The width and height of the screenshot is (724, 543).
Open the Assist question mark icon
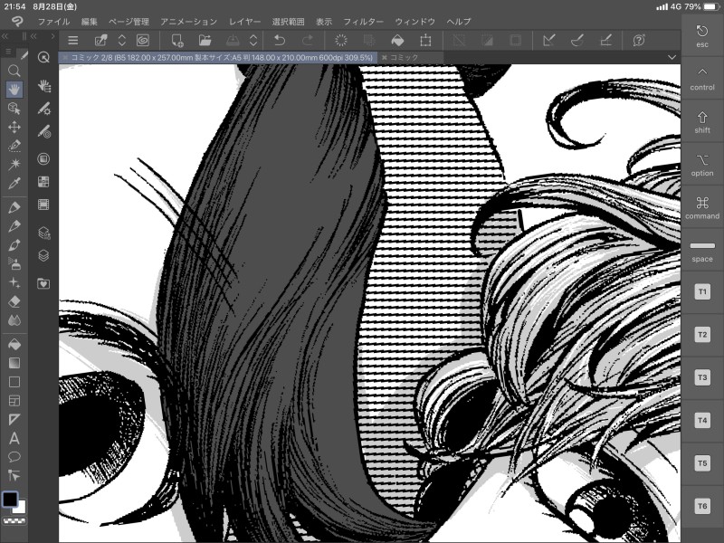point(639,40)
